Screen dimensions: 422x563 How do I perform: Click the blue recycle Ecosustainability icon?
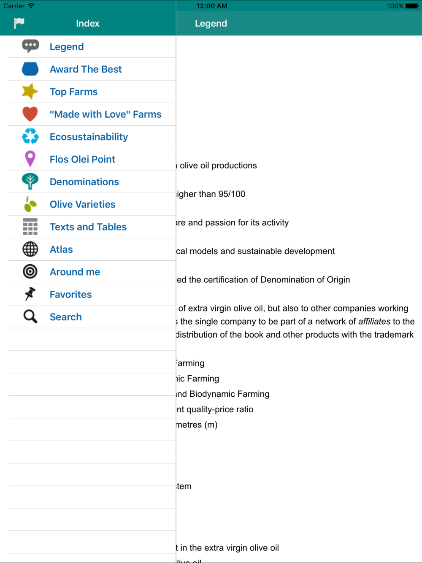click(30, 137)
